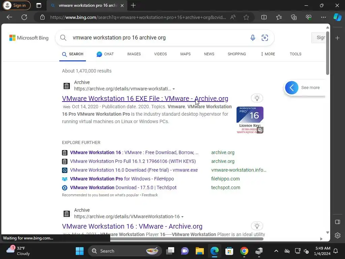Open a new browser tab

click(x=133, y=5)
